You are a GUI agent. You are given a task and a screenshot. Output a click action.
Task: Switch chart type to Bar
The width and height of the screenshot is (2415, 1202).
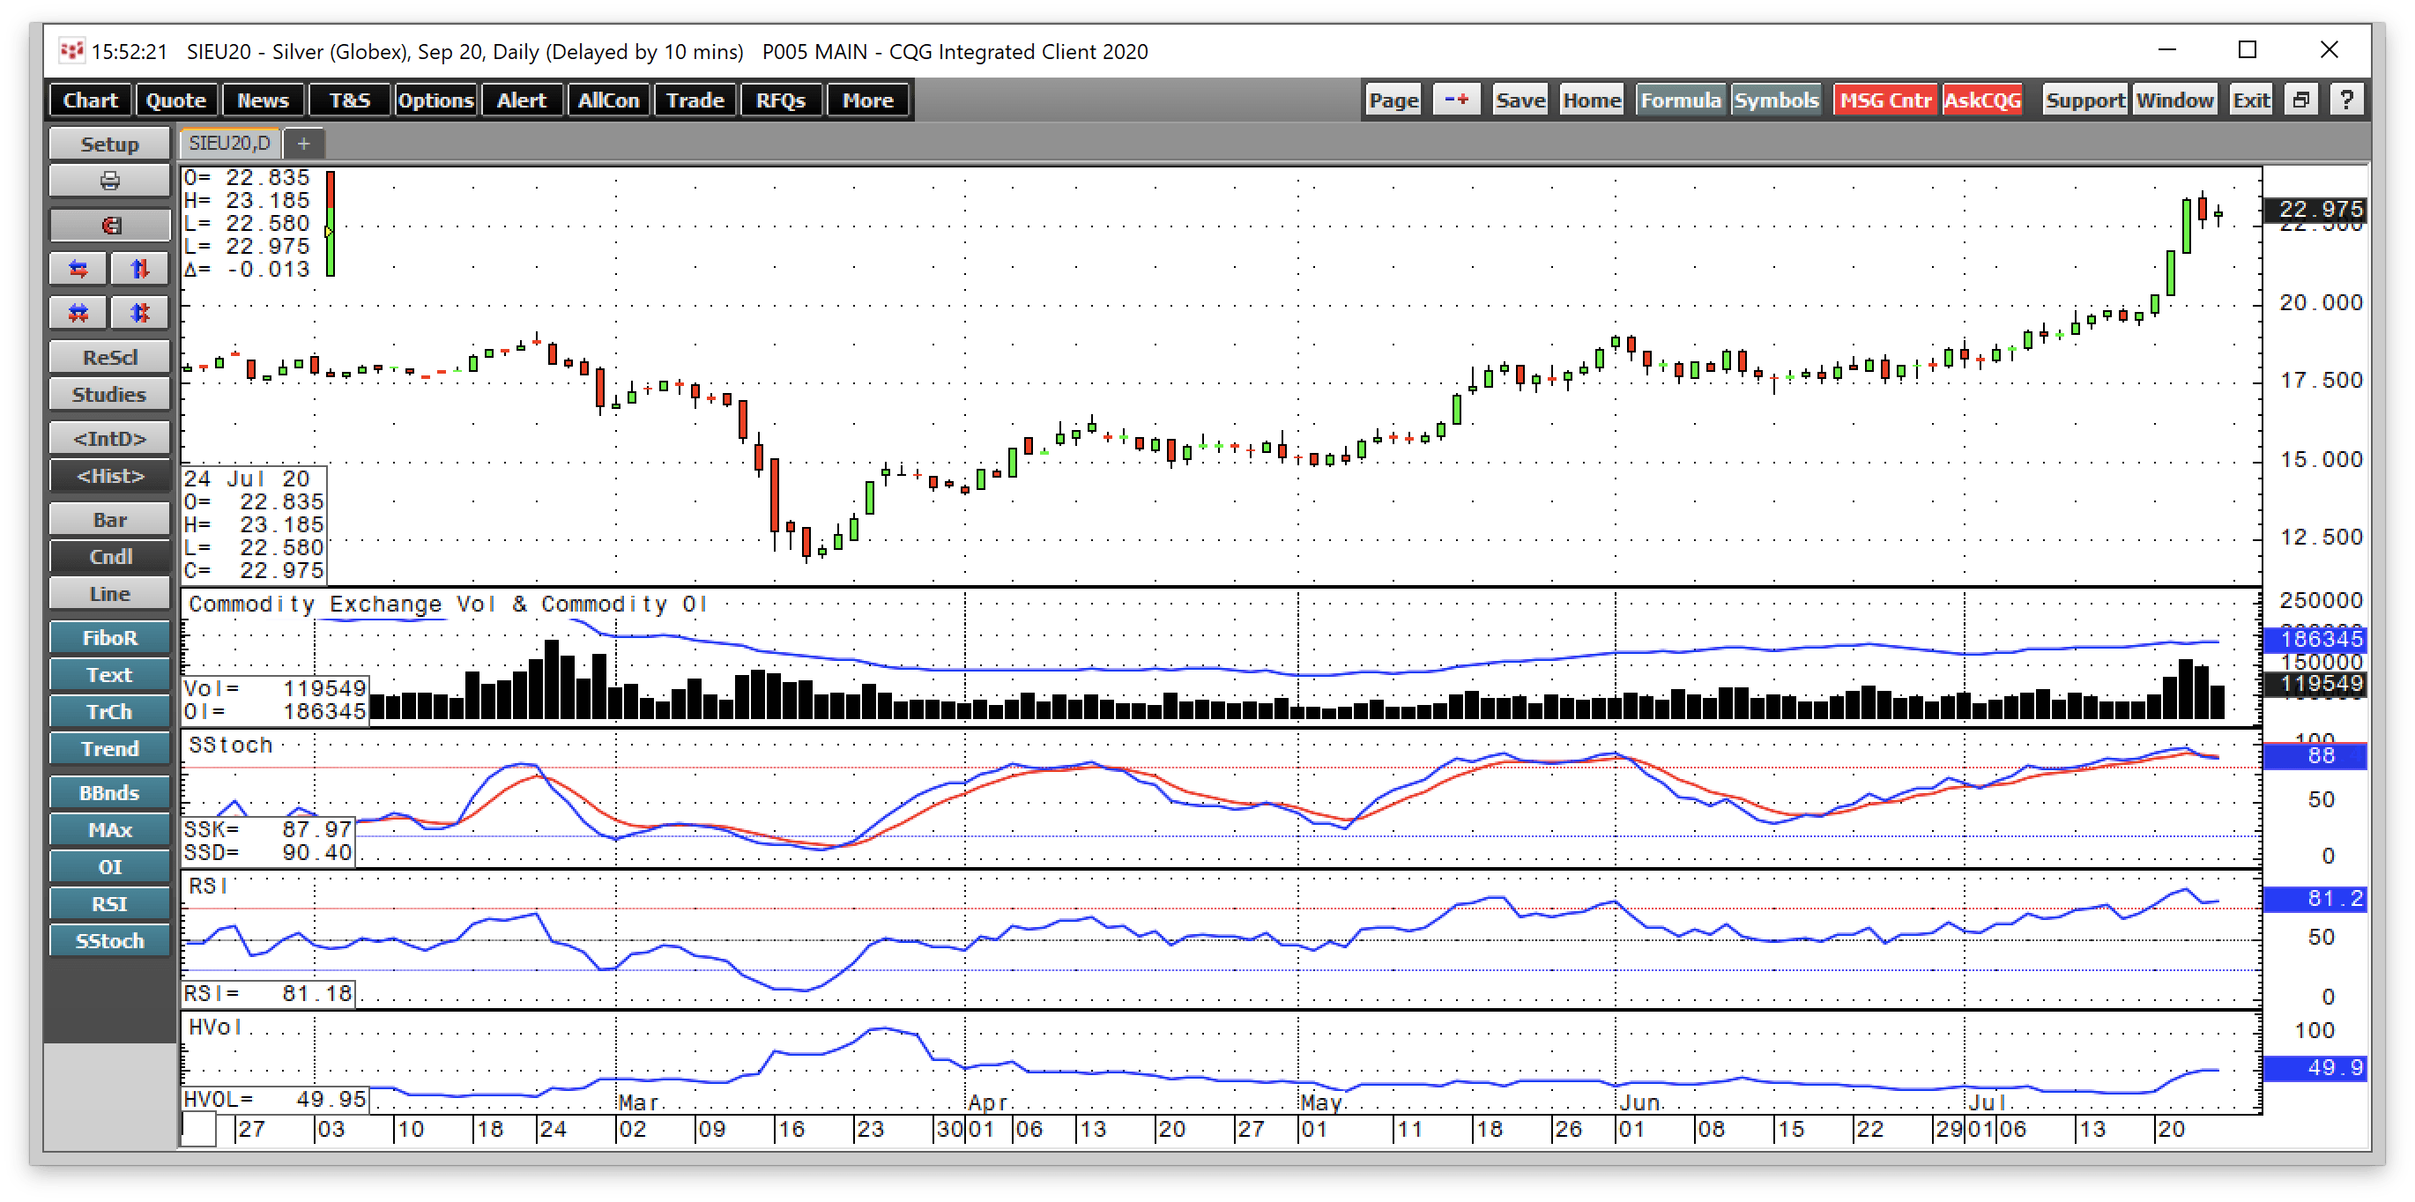click(109, 519)
